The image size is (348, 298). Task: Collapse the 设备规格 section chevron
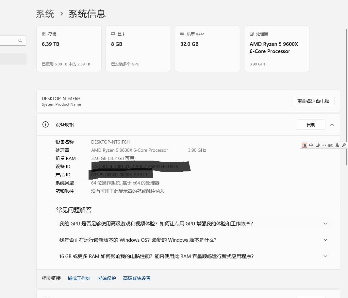[x=332, y=125]
